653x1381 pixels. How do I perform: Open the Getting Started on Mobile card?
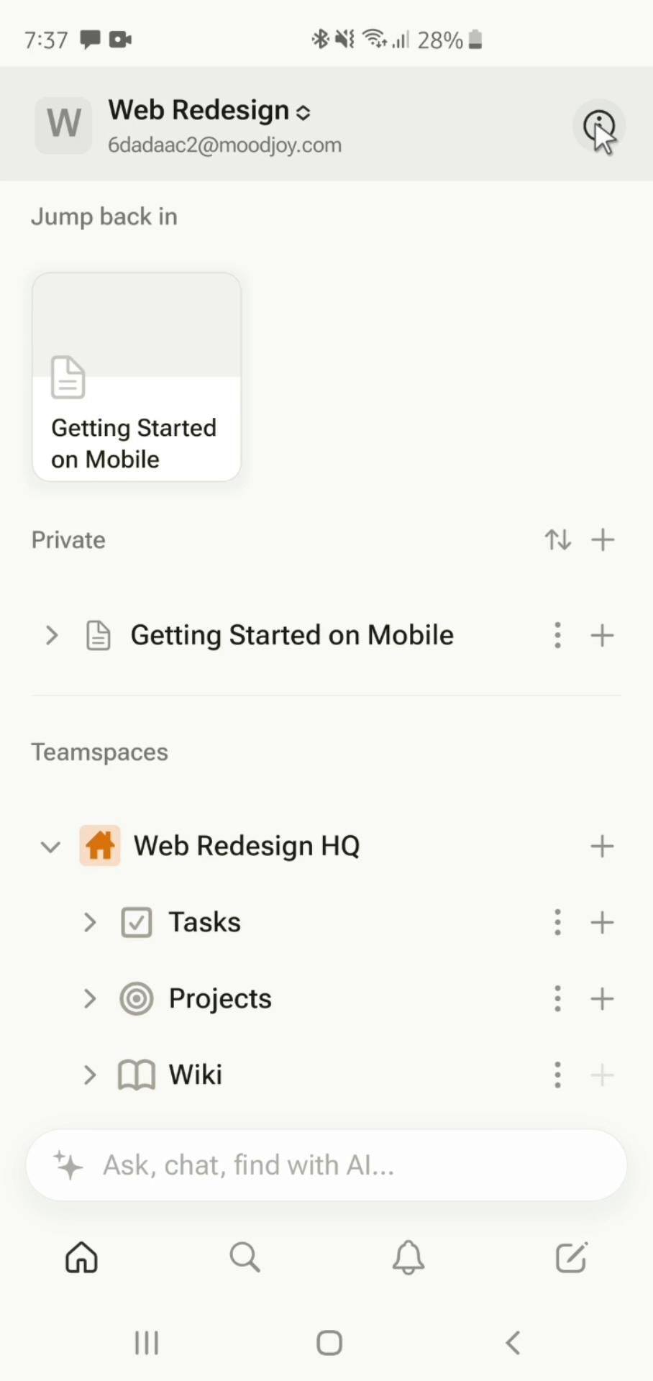click(x=137, y=377)
